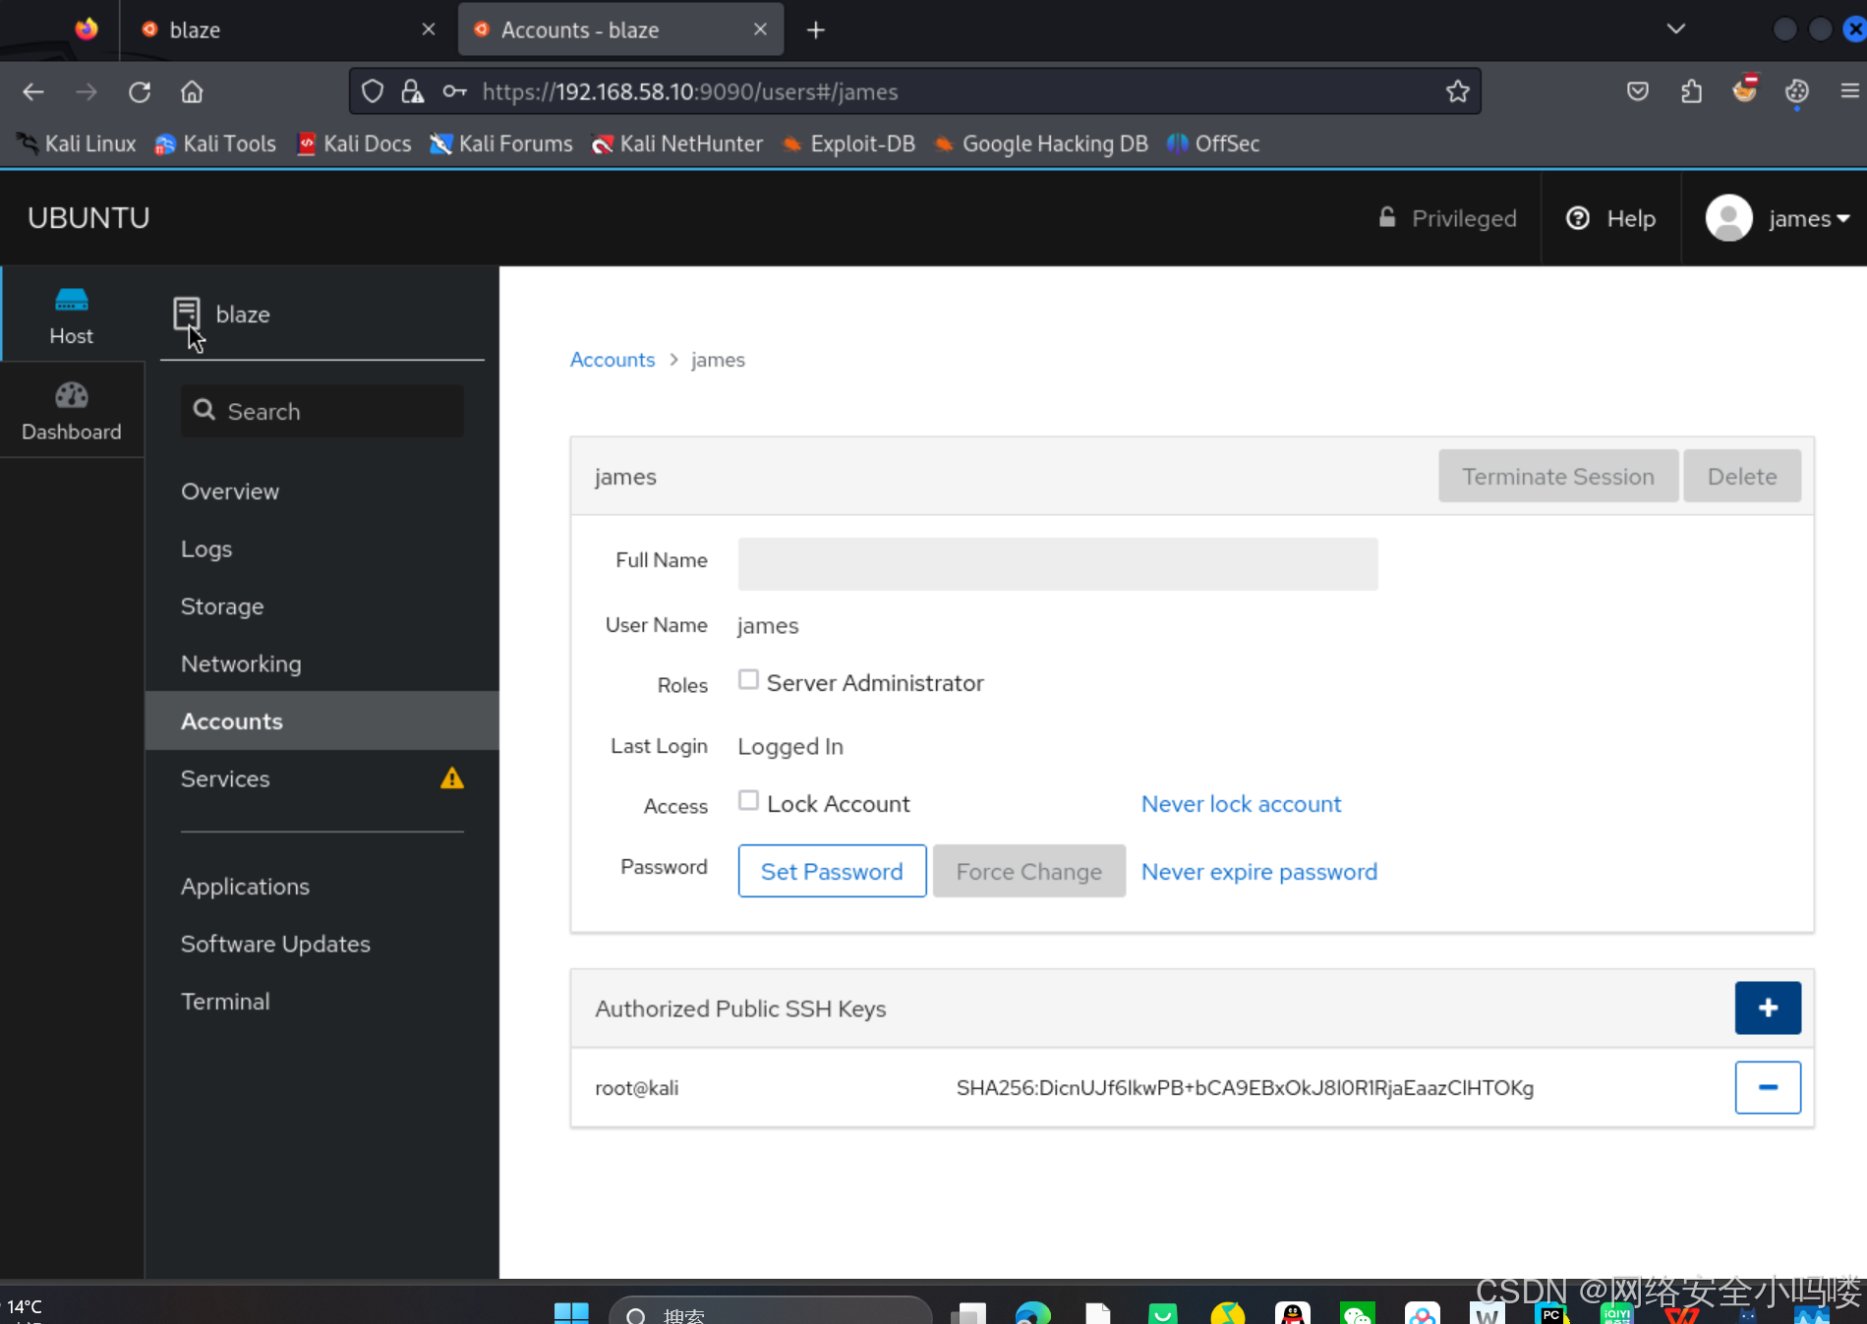Open a new browser tab
The width and height of the screenshot is (1867, 1324).
(815, 29)
